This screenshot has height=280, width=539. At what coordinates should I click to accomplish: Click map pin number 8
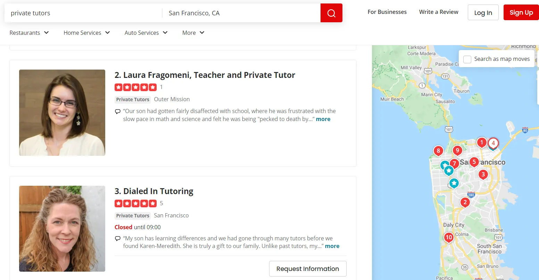click(x=438, y=151)
